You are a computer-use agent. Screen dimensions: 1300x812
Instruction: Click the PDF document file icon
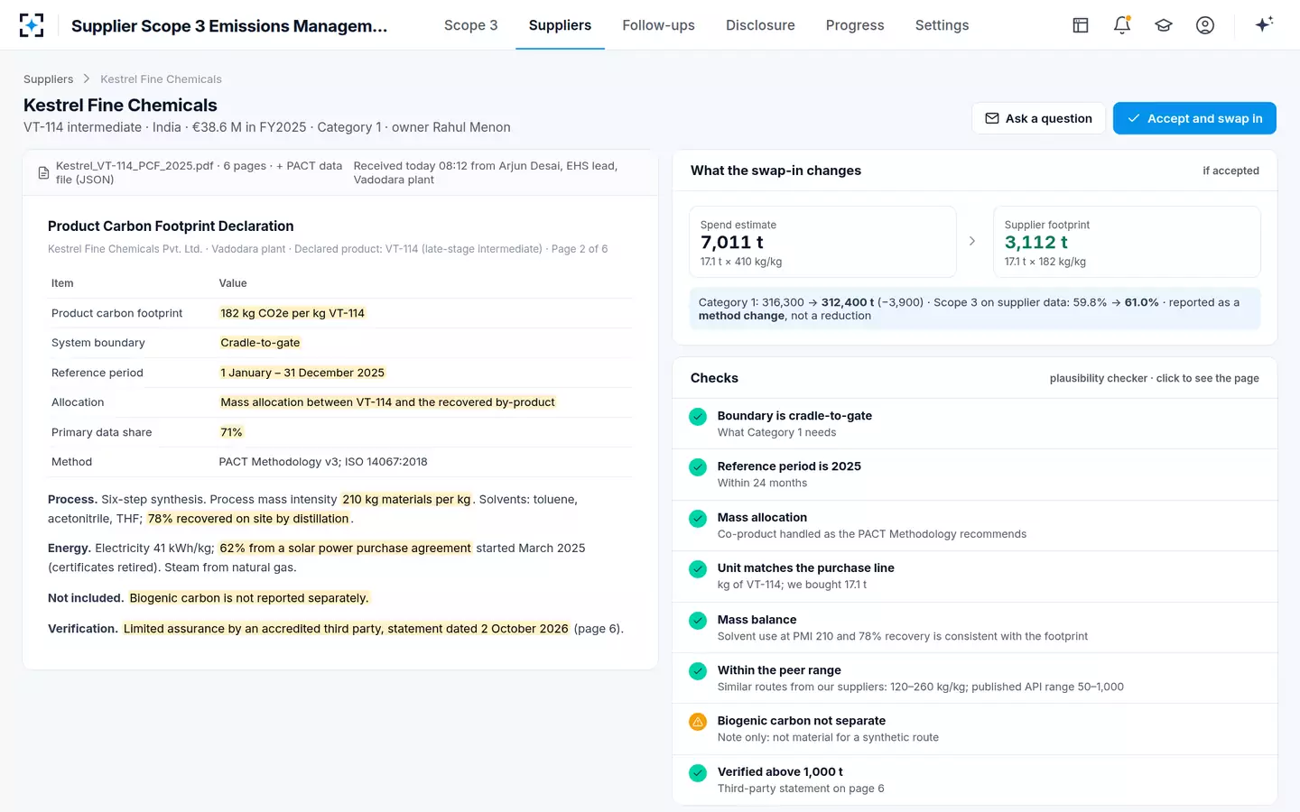point(43,172)
